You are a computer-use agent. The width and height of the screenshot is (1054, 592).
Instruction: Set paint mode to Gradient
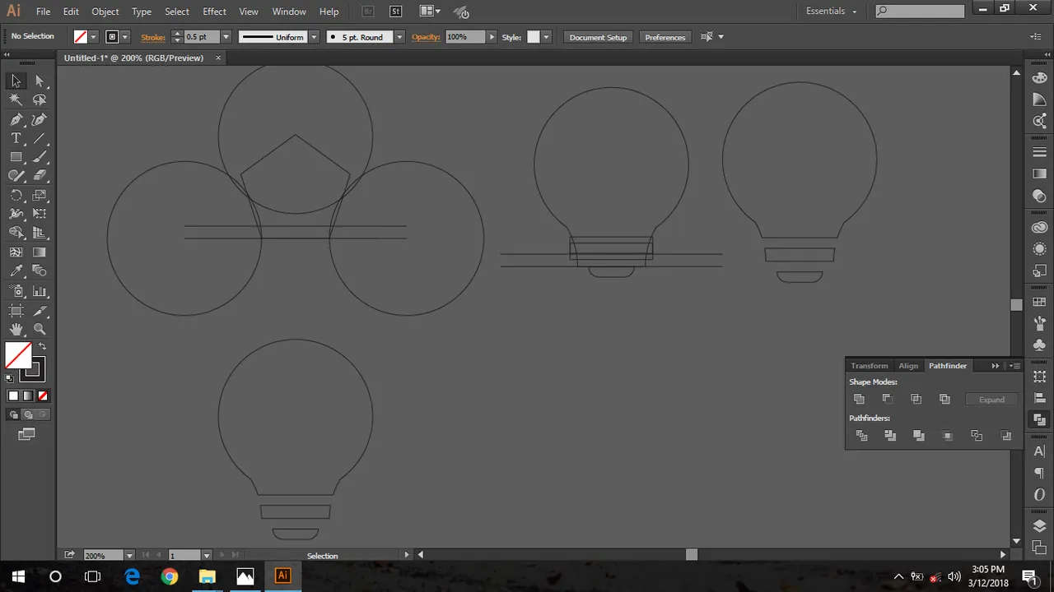(28, 396)
